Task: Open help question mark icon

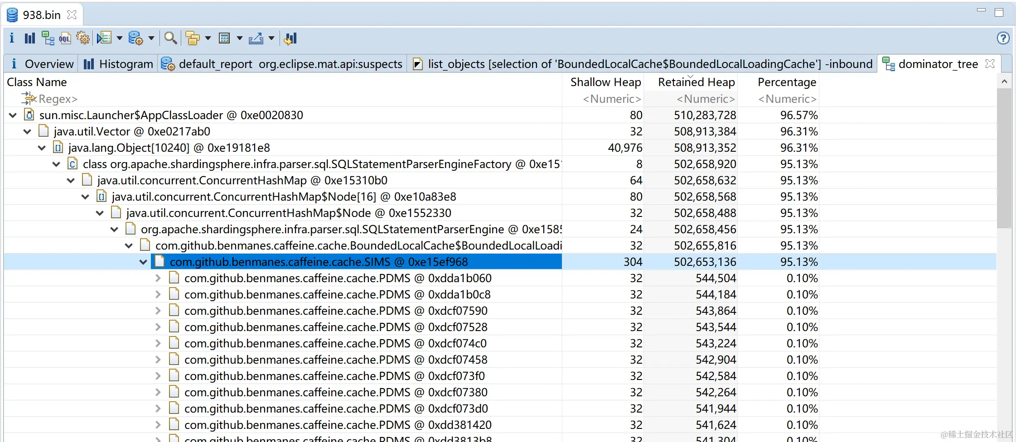Action: click(1003, 38)
